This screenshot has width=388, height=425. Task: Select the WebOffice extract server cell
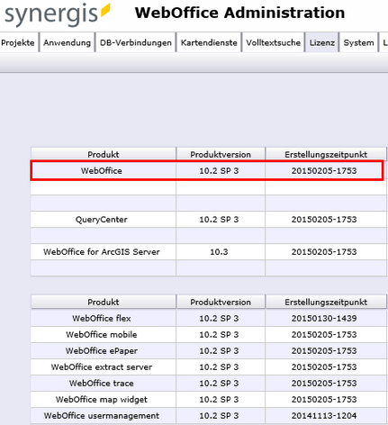point(104,366)
